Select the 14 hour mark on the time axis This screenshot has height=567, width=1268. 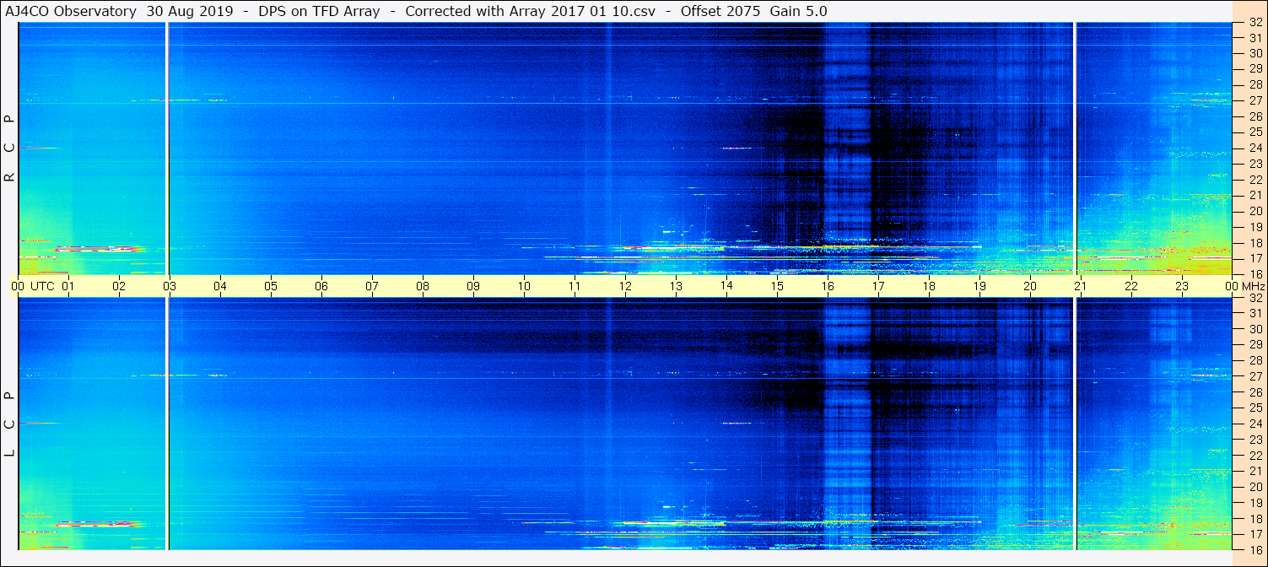(726, 286)
